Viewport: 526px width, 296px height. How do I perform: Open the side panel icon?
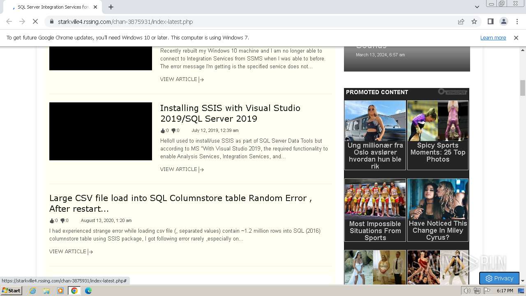pos(490,22)
